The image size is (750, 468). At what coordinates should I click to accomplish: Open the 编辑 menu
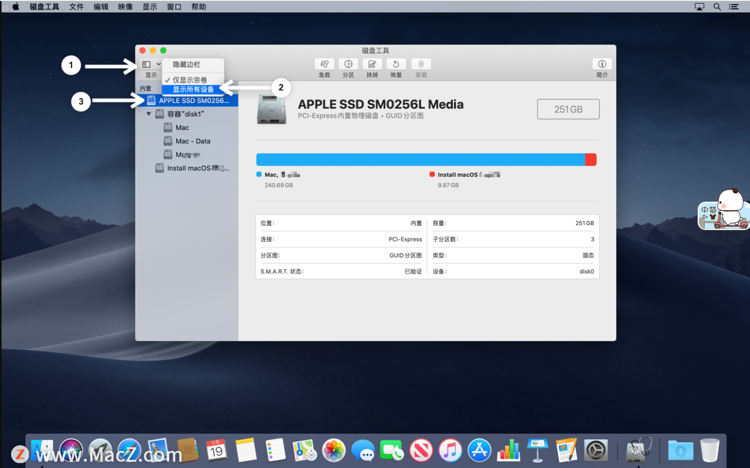pos(101,7)
